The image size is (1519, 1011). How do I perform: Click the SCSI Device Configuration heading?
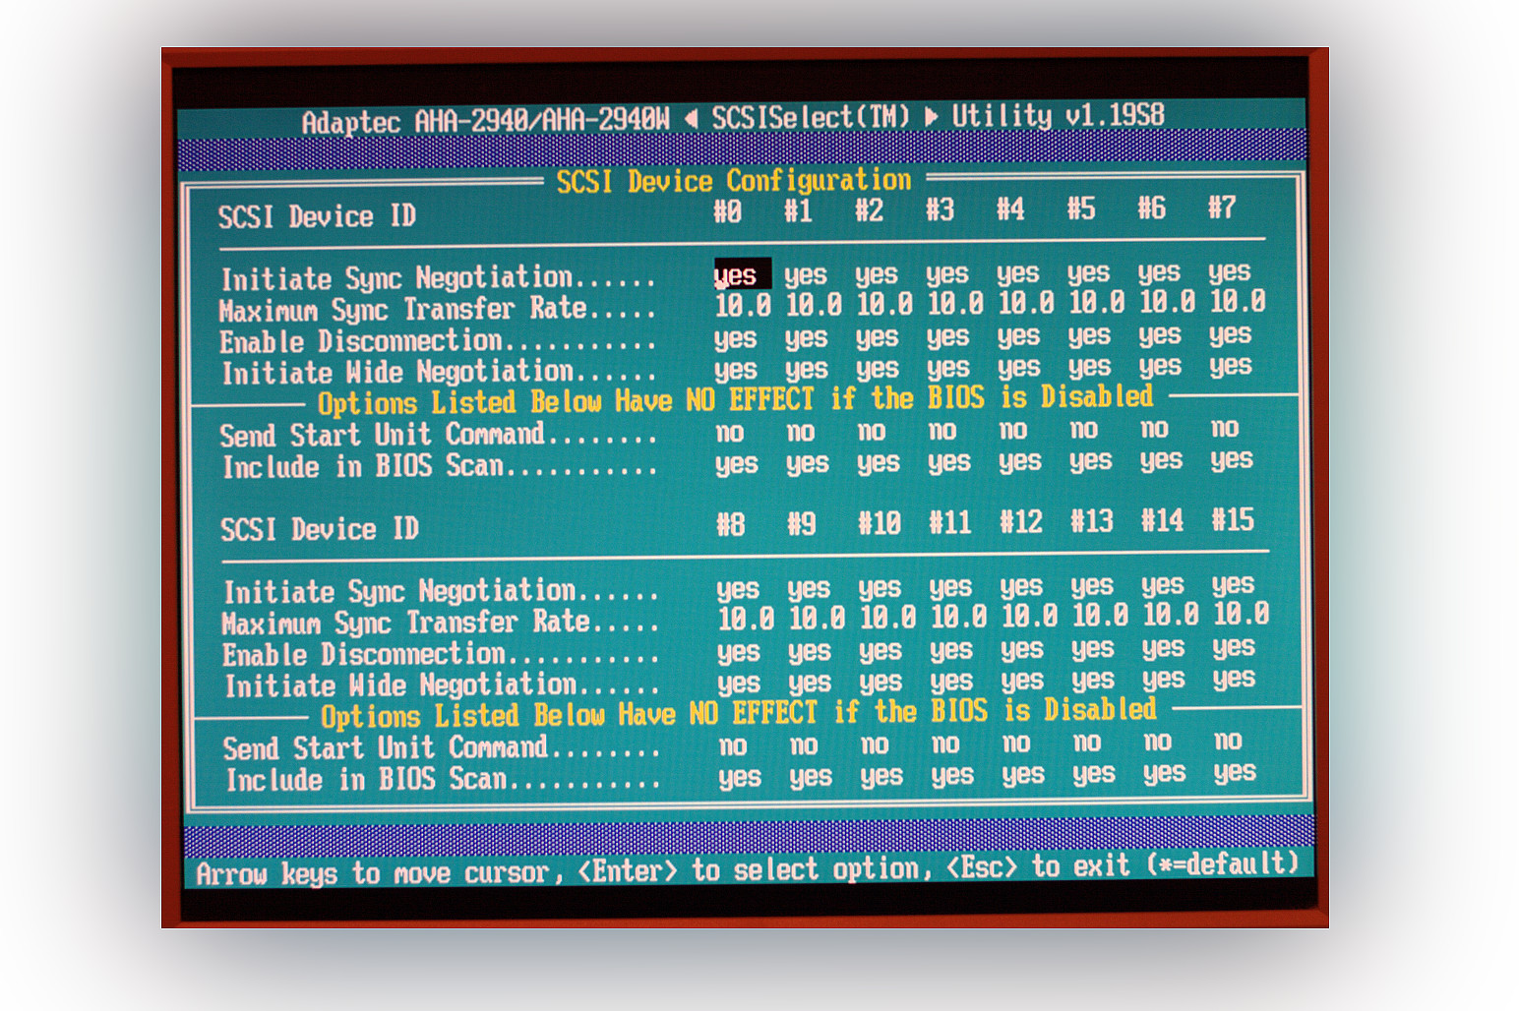tap(734, 181)
